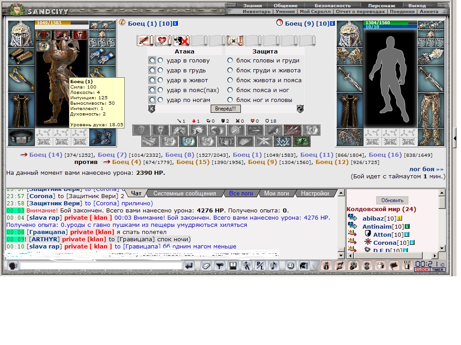461x345 pixels.
Task: Click the user list scrollbar down arrow
Action: [442, 248]
